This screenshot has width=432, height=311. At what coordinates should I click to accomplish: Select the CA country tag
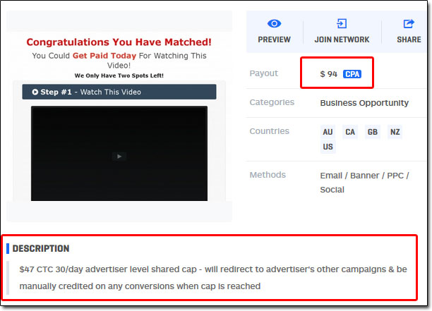[x=350, y=132]
